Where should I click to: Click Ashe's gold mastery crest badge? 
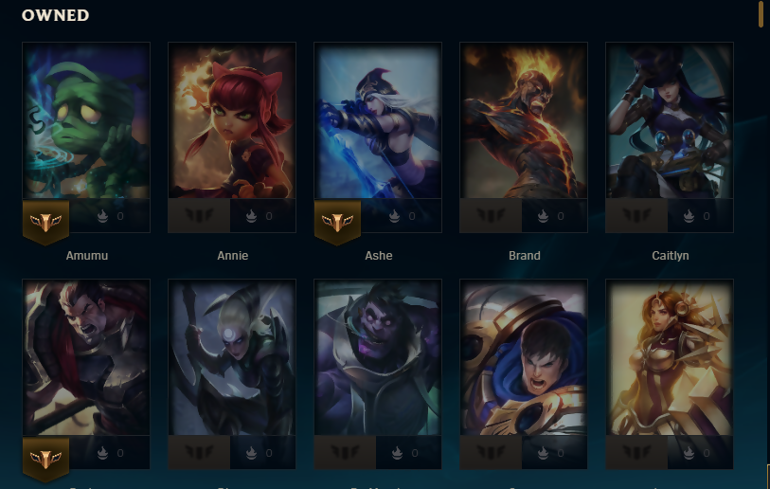coord(337,222)
